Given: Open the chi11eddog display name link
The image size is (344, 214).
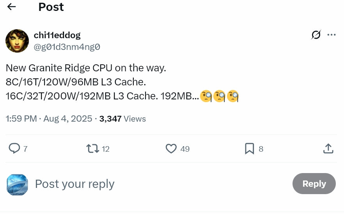Looking at the screenshot, I should tap(57, 35).
